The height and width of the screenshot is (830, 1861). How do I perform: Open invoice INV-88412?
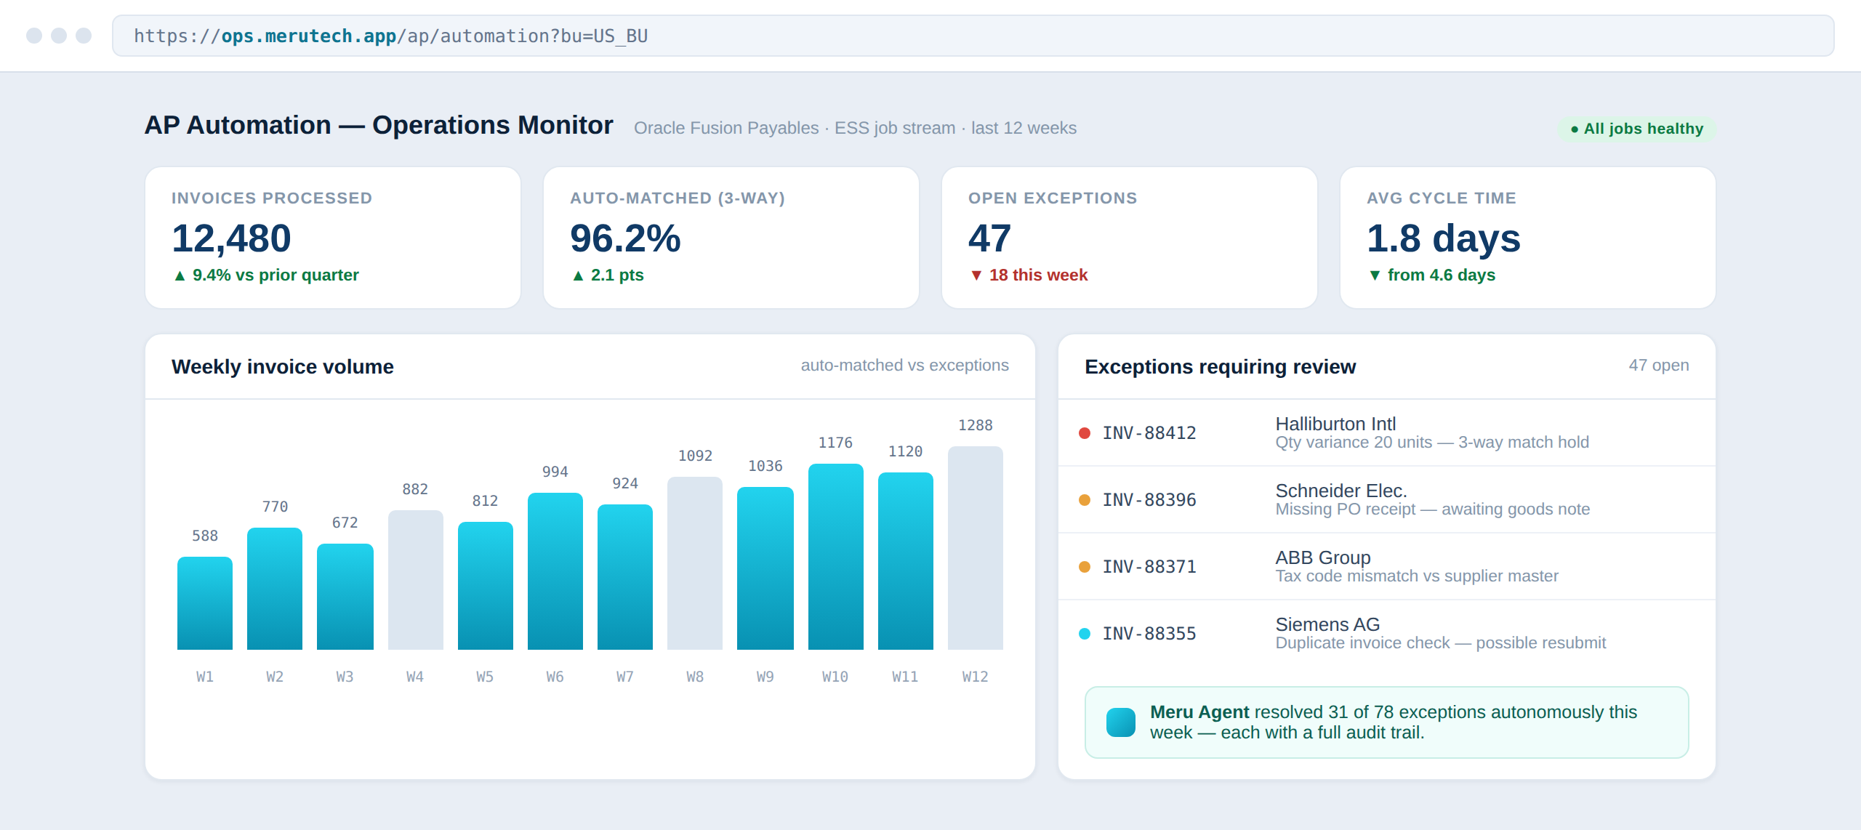[1149, 433]
